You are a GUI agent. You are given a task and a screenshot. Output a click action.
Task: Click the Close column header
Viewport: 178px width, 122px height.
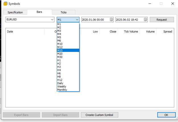[109, 31]
